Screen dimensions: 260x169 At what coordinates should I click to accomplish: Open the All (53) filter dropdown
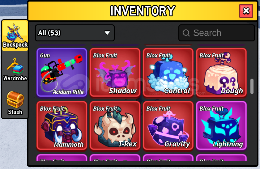coord(75,33)
